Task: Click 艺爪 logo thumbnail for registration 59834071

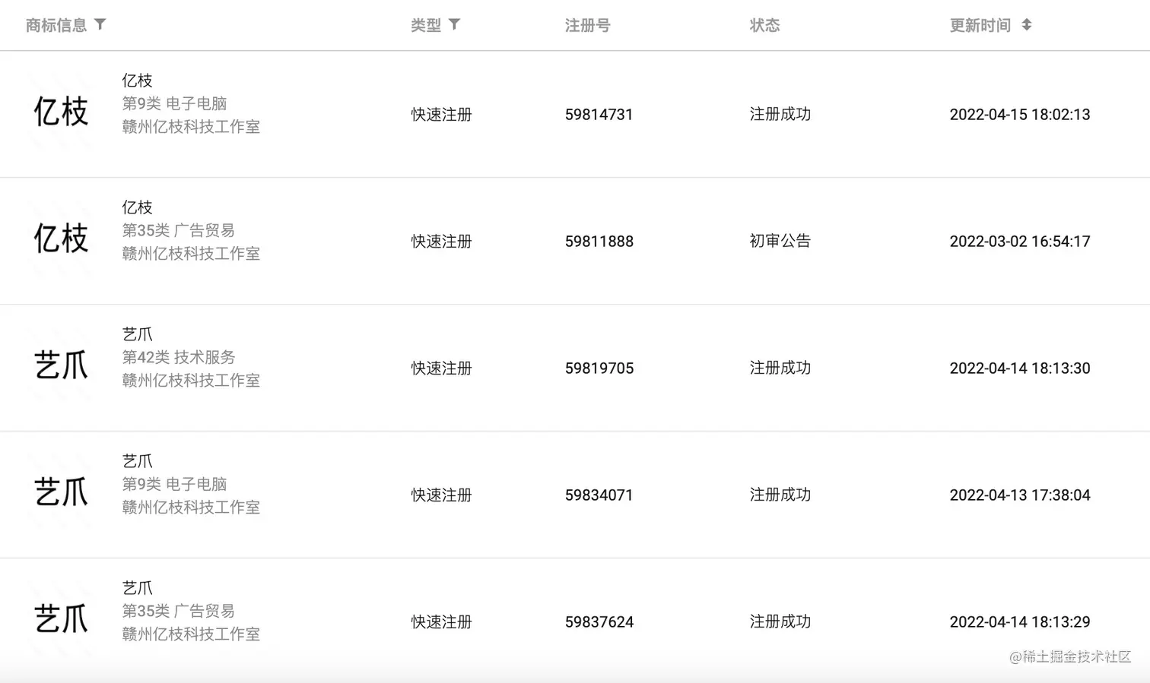Action: pos(61,492)
